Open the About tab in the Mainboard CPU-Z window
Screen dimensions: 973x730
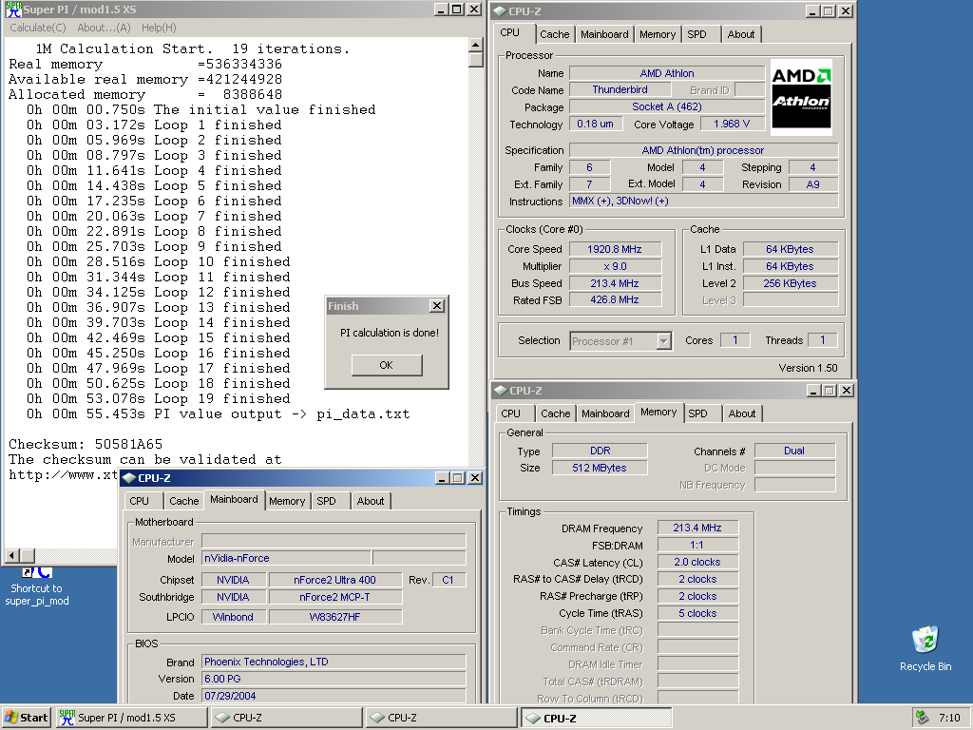(371, 501)
